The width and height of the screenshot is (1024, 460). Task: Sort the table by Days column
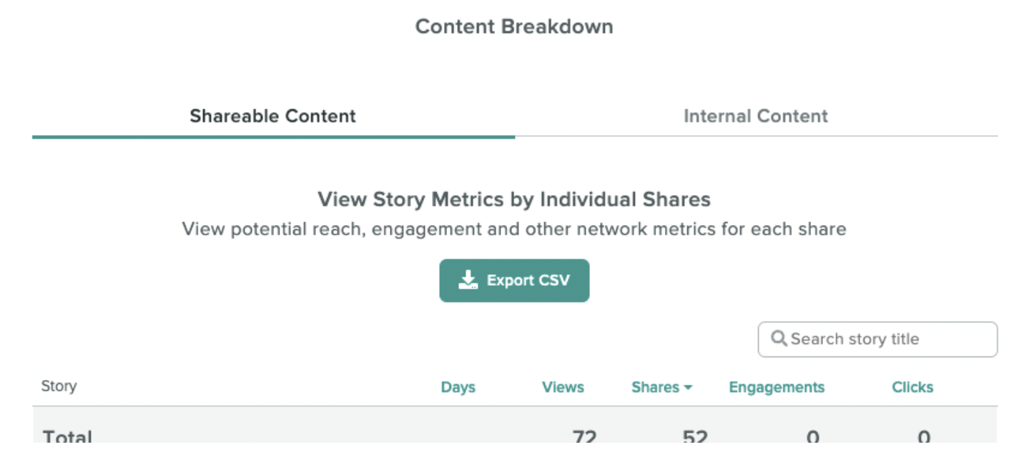[458, 387]
